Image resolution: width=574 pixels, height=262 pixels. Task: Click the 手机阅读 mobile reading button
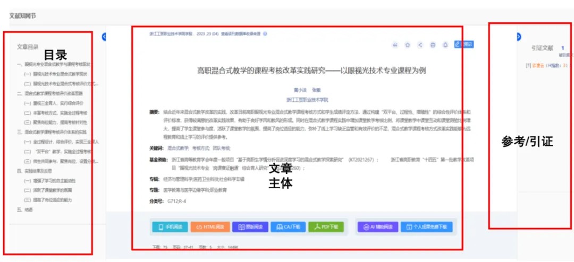click(170, 227)
